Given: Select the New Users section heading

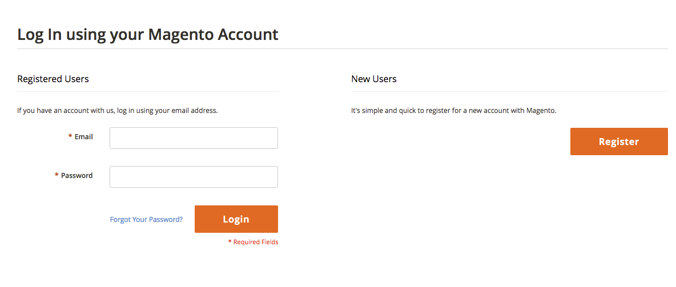Looking at the screenshot, I should [374, 79].
